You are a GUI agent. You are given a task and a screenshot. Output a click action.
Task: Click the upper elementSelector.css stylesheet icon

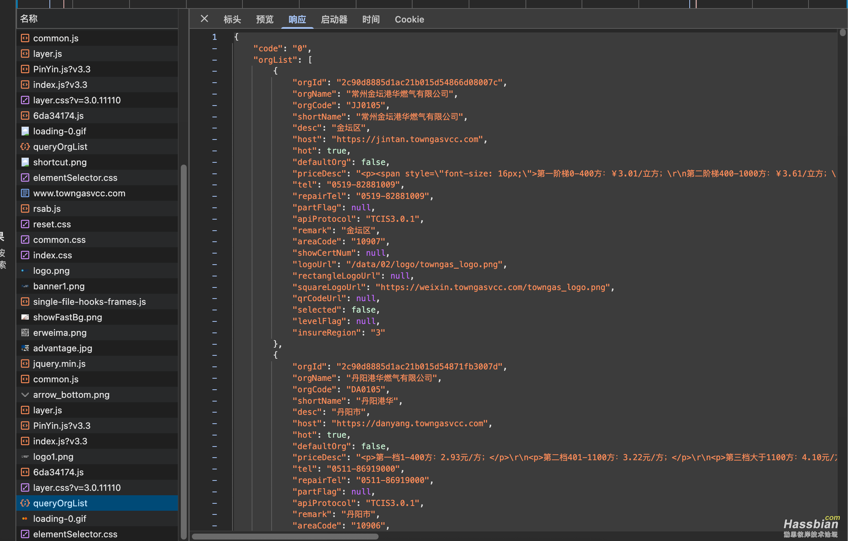(25, 178)
